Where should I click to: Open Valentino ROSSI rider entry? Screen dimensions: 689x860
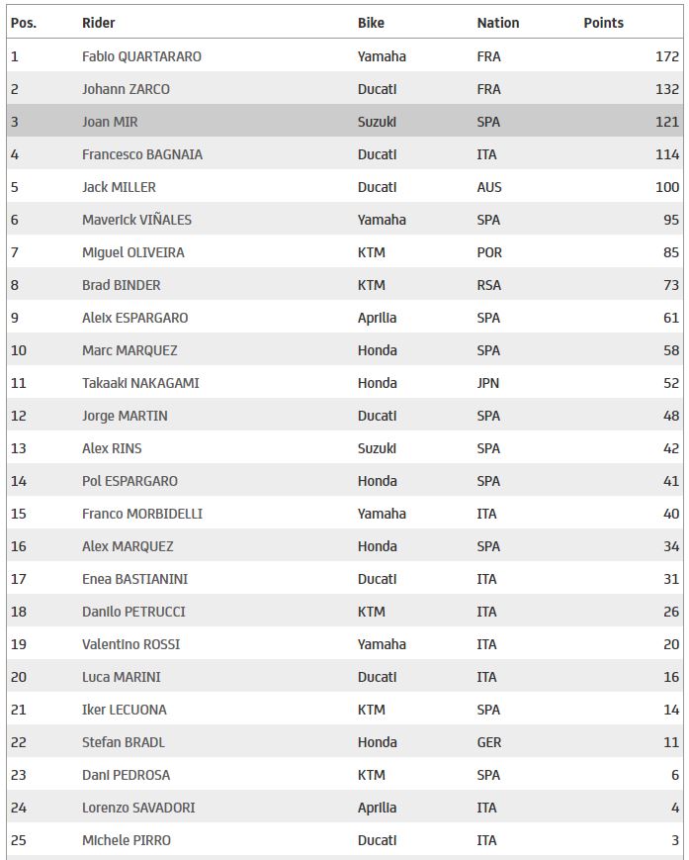(130, 644)
